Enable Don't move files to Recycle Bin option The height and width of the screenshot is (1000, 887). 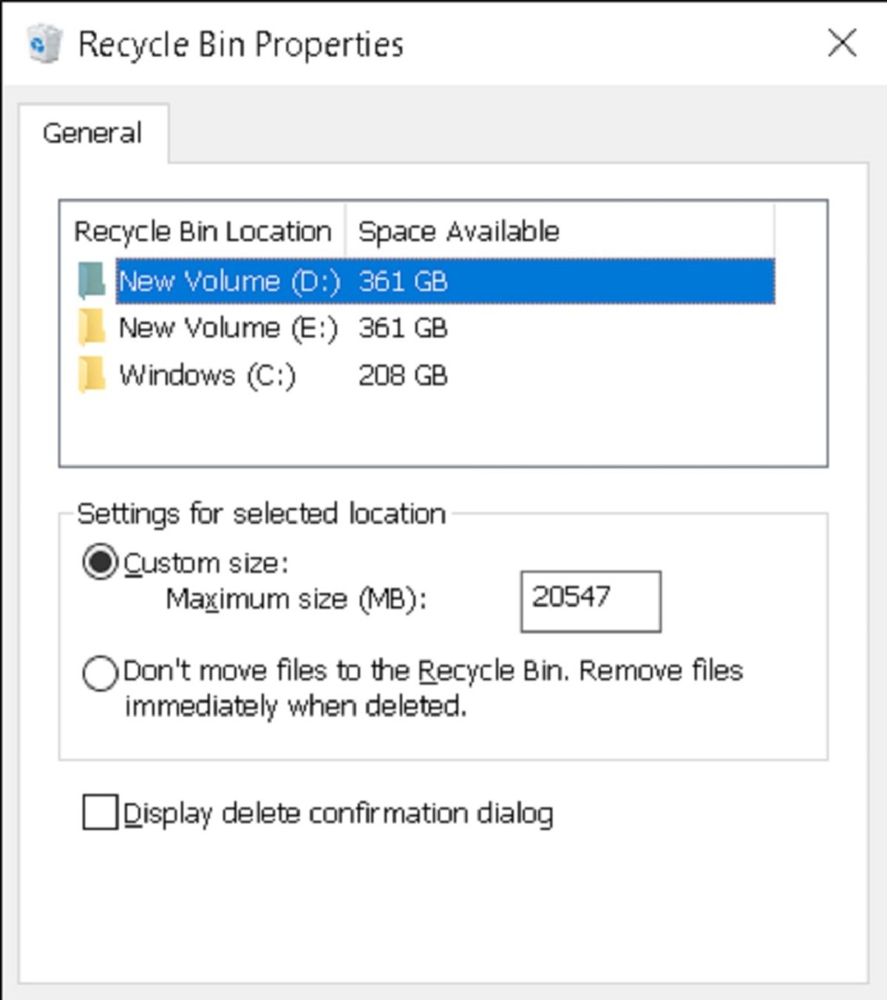(100, 673)
